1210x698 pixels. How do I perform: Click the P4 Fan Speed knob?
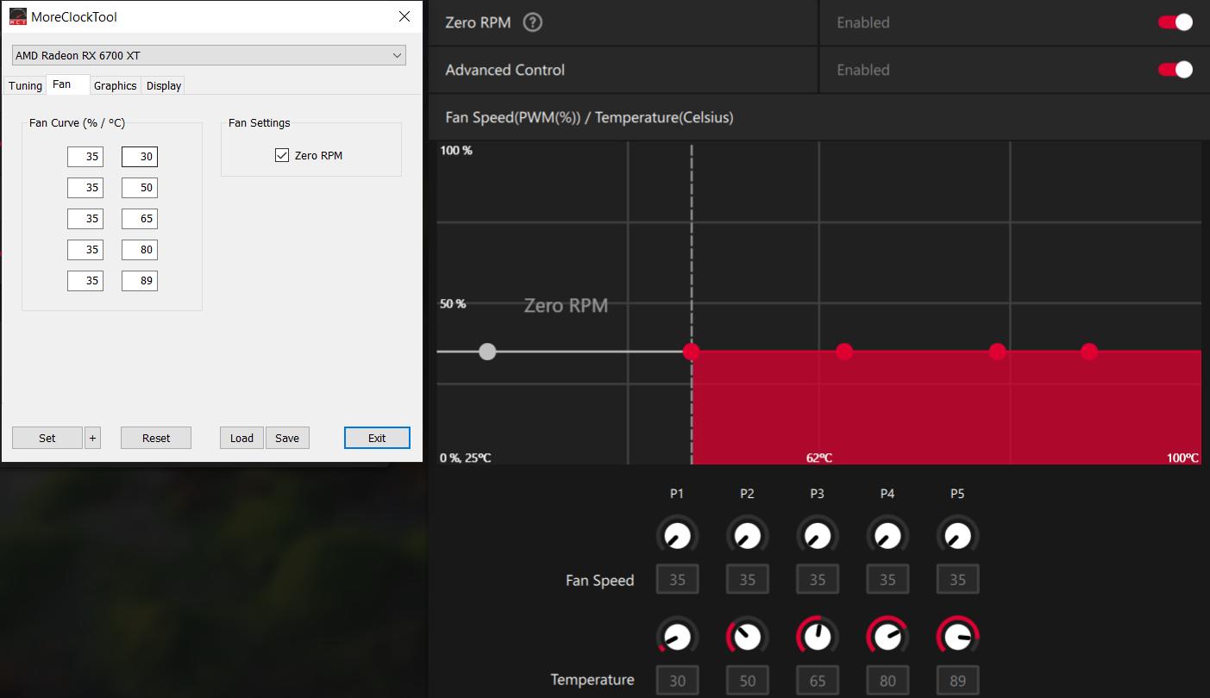[887, 536]
